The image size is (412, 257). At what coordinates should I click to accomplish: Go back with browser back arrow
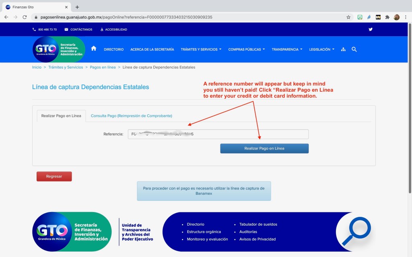point(6,17)
